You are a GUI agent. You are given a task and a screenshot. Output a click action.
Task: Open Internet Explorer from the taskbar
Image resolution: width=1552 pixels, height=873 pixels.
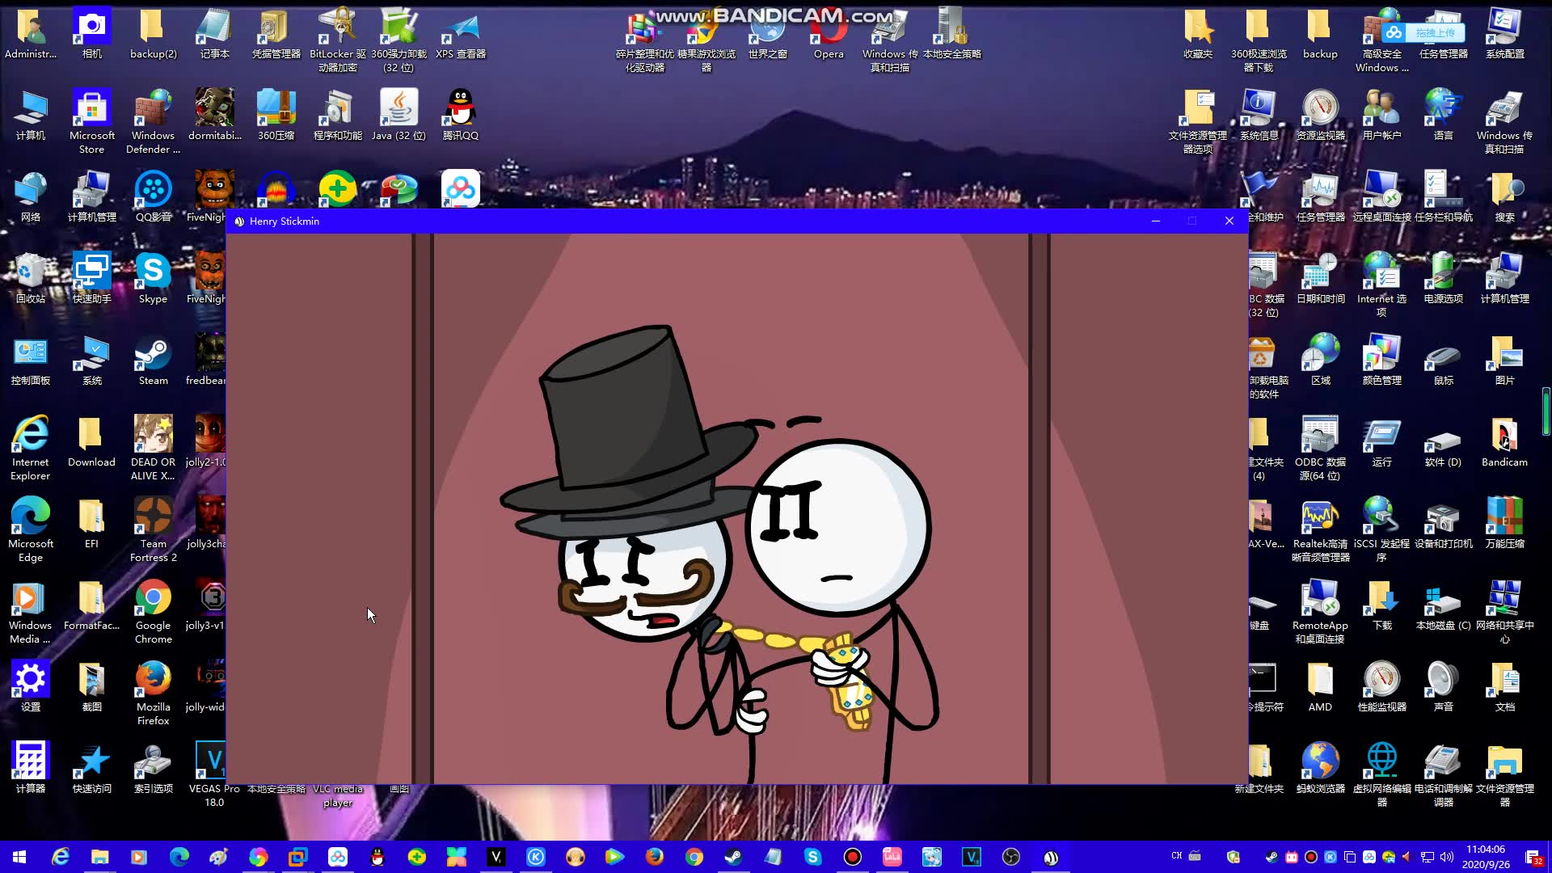tap(61, 857)
